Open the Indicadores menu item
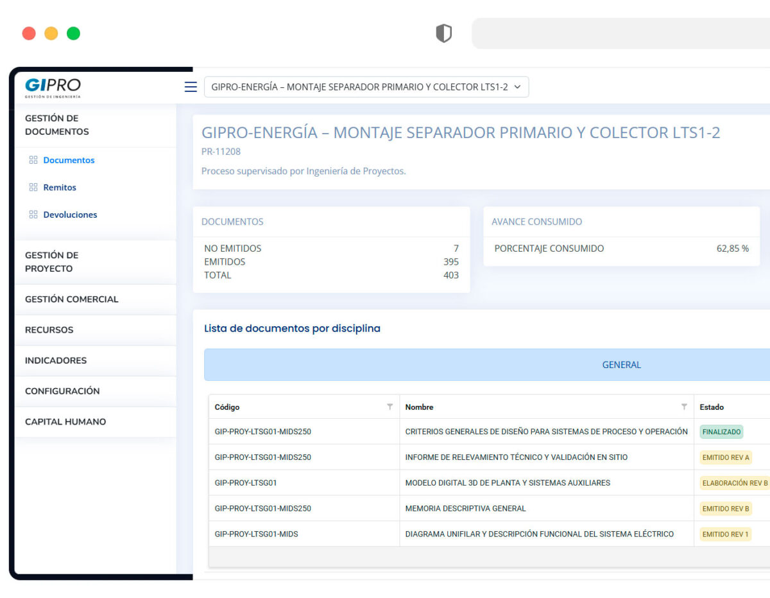 click(55, 360)
